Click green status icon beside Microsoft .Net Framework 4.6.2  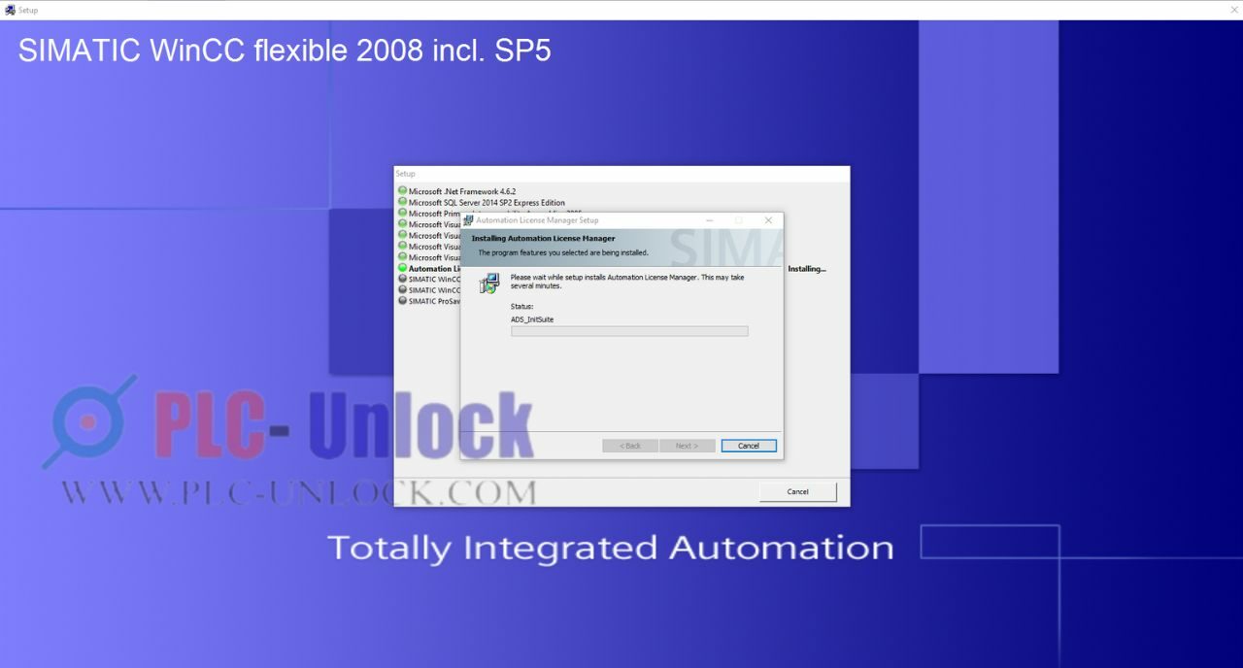pos(402,191)
